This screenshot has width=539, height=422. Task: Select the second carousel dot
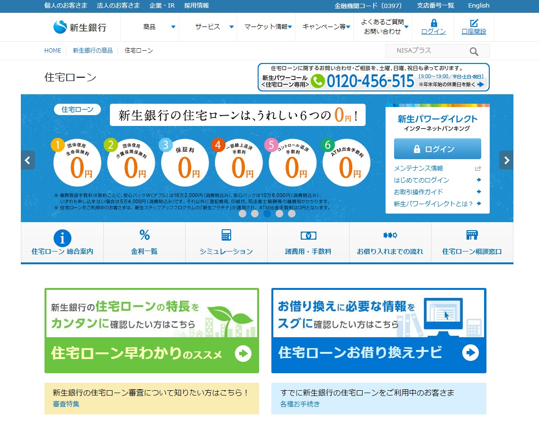click(255, 214)
